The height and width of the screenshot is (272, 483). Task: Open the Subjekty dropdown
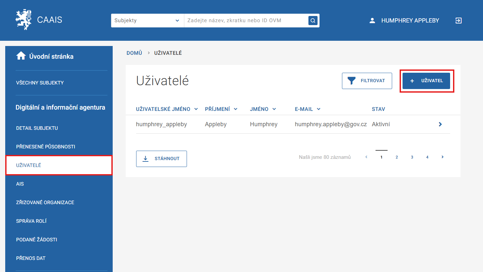pyautogui.click(x=147, y=21)
